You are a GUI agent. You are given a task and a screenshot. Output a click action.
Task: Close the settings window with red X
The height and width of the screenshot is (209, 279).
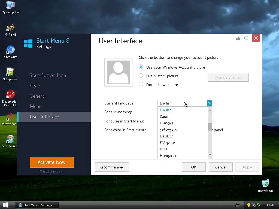pyautogui.click(x=256, y=38)
